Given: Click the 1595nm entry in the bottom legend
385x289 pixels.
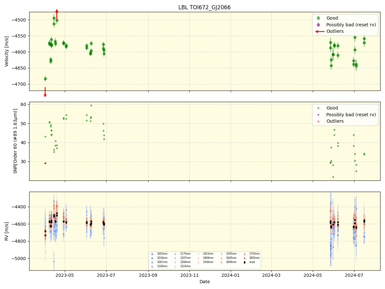Looking at the screenshot, I should click(231, 254).
